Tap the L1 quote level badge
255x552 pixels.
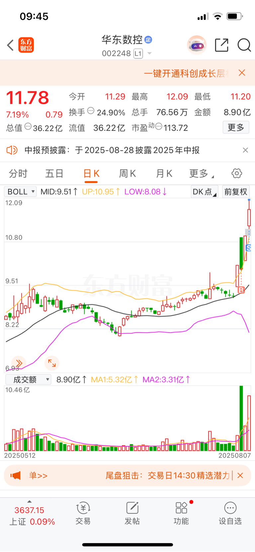coord(138,53)
